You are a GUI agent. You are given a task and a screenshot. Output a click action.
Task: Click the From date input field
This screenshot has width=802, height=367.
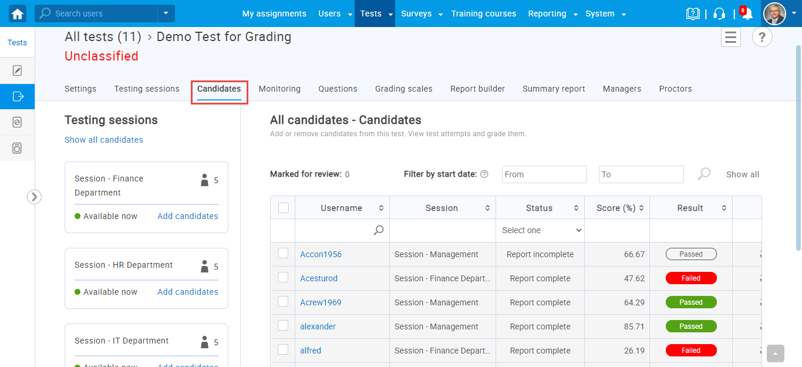click(x=544, y=174)
